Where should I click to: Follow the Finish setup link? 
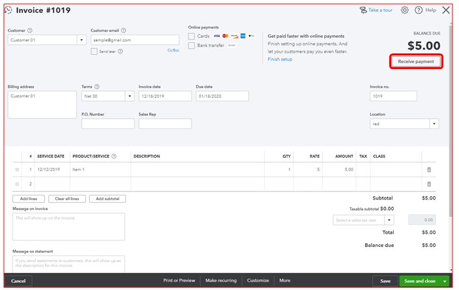pos(280,59)
